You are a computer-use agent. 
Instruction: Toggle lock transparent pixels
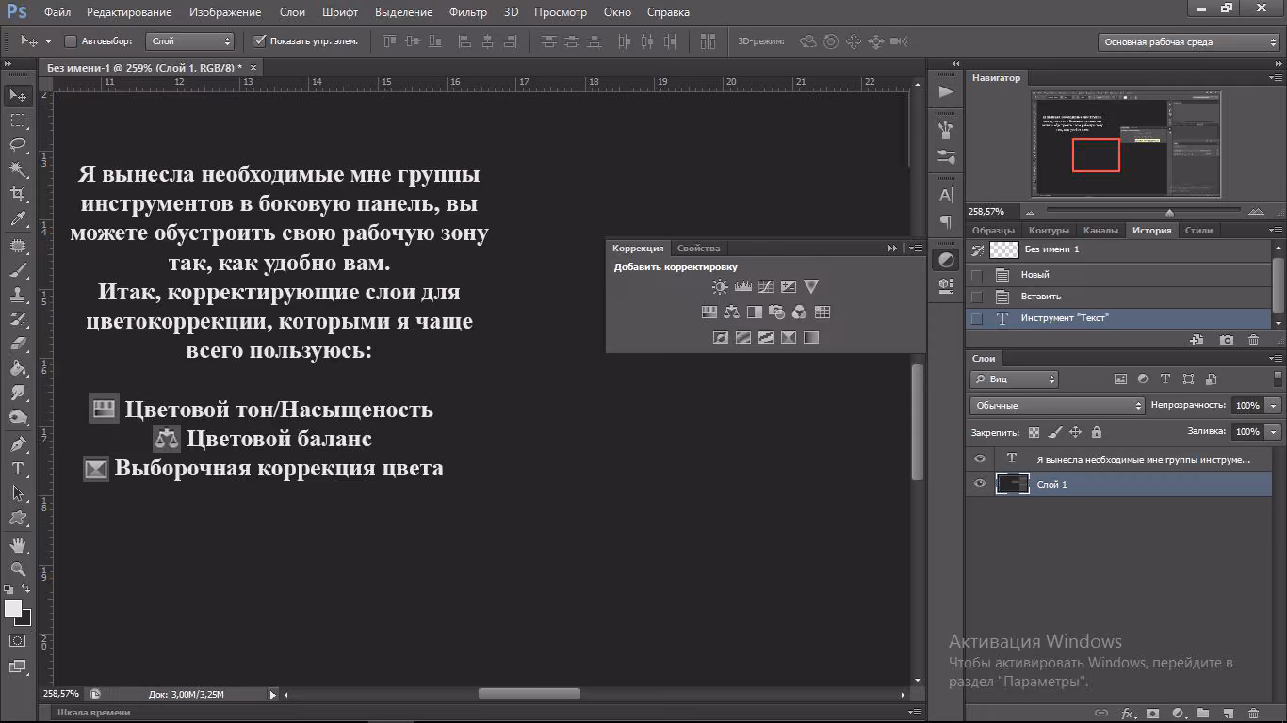pyautogui.click(x=1034, y=432)
